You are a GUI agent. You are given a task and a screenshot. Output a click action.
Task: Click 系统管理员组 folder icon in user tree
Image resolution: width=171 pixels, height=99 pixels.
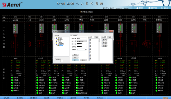coord(56,44)
